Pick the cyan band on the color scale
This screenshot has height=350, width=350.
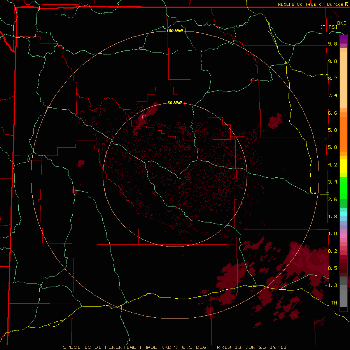pos(343,214)
